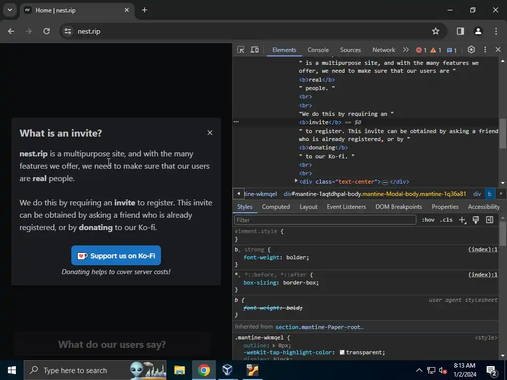The width and height of the screenshot is (507, 380).
Task: Open the Layout tab
Action: point(308,207)
